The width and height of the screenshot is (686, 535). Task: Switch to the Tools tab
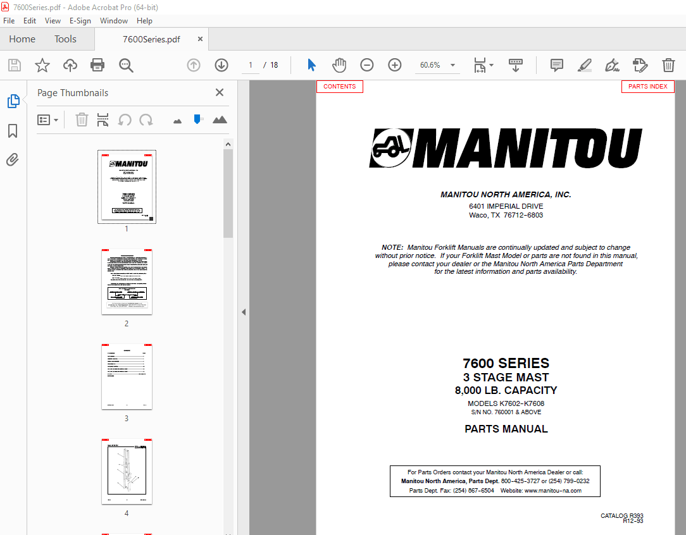point(65,39)
